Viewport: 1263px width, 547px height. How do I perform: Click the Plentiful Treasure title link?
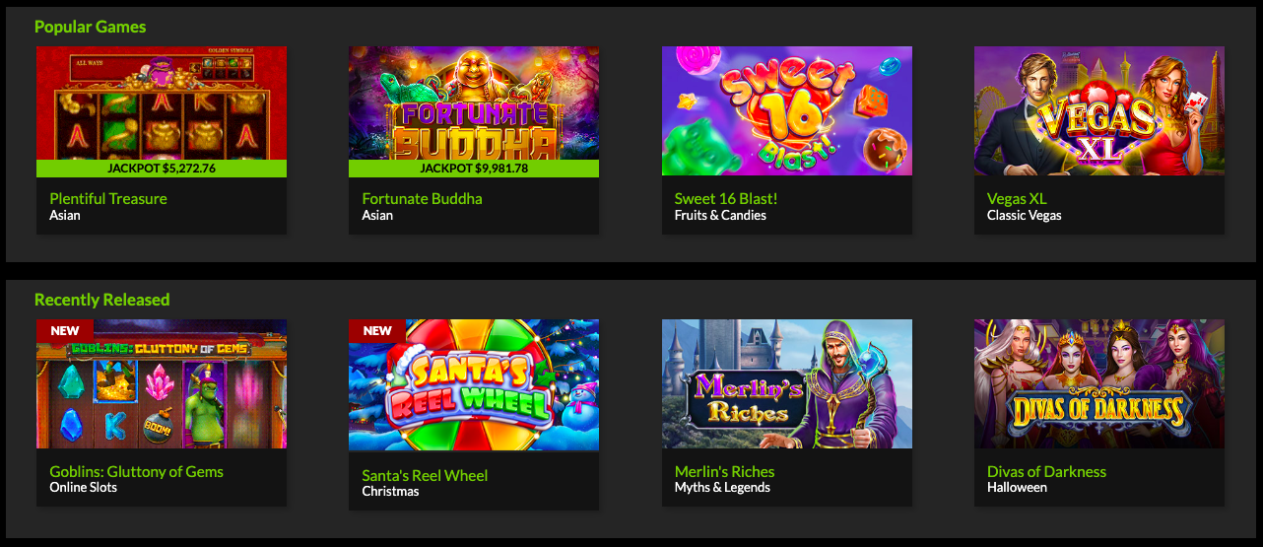click(x=108, y=198)
